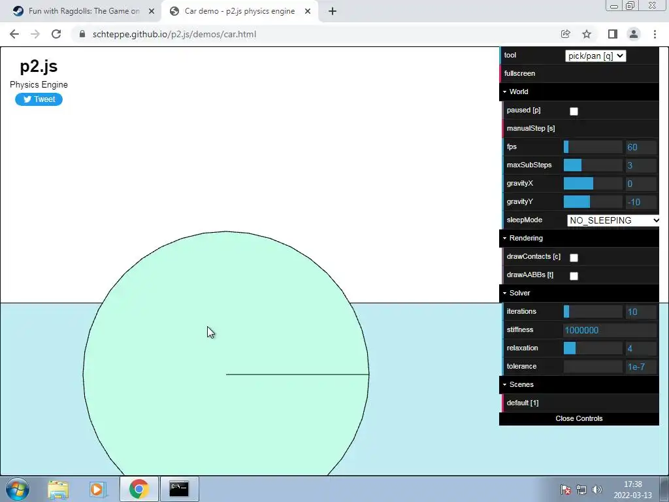Show the clock and date flyout
Screen dimensions: 669x502
[632, 490]
